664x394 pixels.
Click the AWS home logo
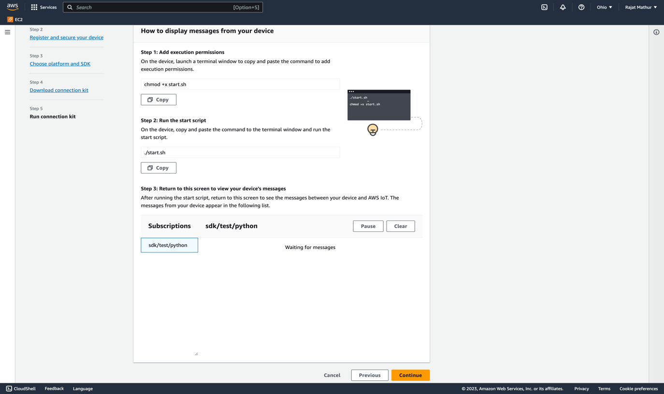coord(12,7)
